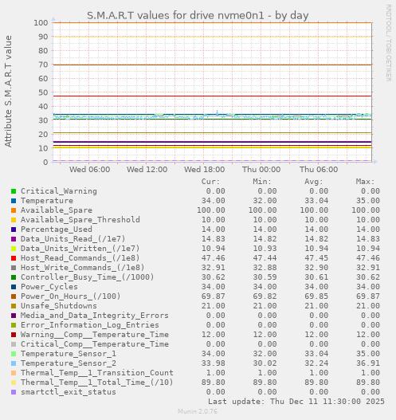Select the Power_On_Hours_(/100) label
Image resolution: width=396 pixels, height=420 pixels.
(71, 296)
